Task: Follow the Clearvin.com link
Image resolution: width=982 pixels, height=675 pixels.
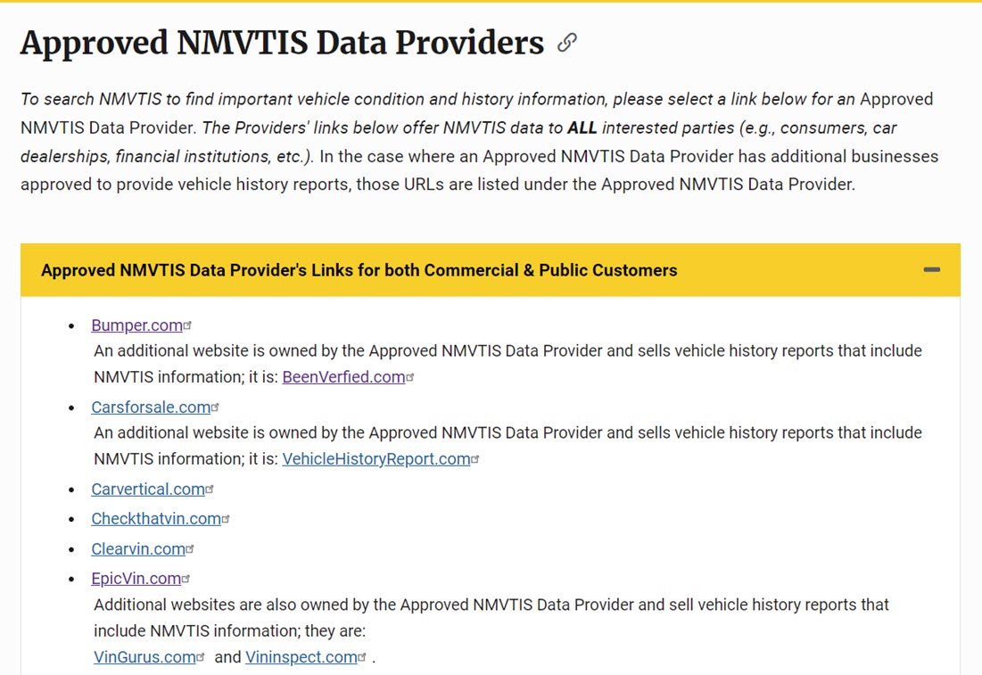Action: 137,549
